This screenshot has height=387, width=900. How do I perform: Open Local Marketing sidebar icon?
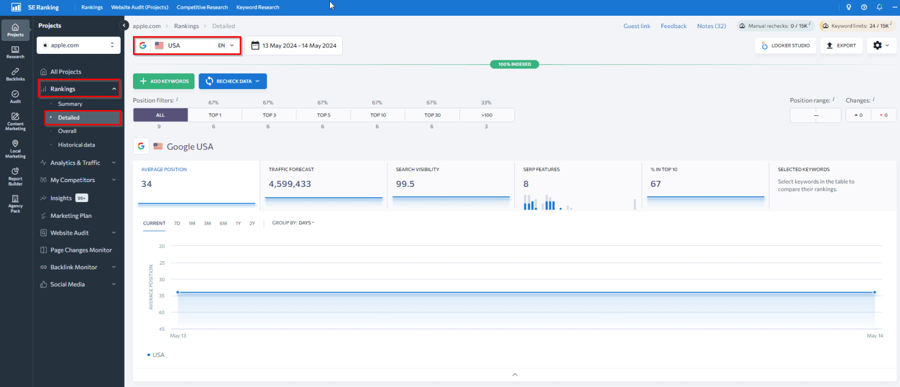(15, 149)
